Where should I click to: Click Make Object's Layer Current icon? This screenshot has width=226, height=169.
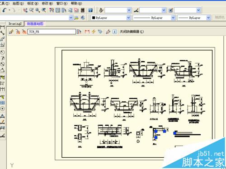click(76, 18)
